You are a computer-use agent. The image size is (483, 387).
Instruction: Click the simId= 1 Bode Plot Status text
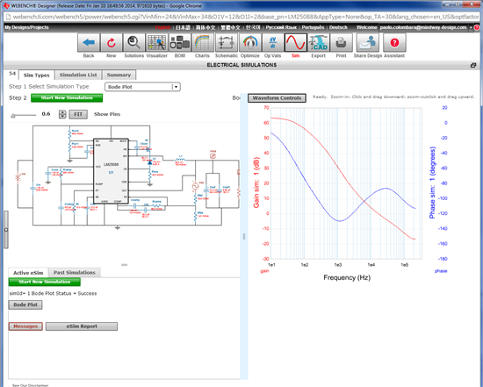pos(53,293)
